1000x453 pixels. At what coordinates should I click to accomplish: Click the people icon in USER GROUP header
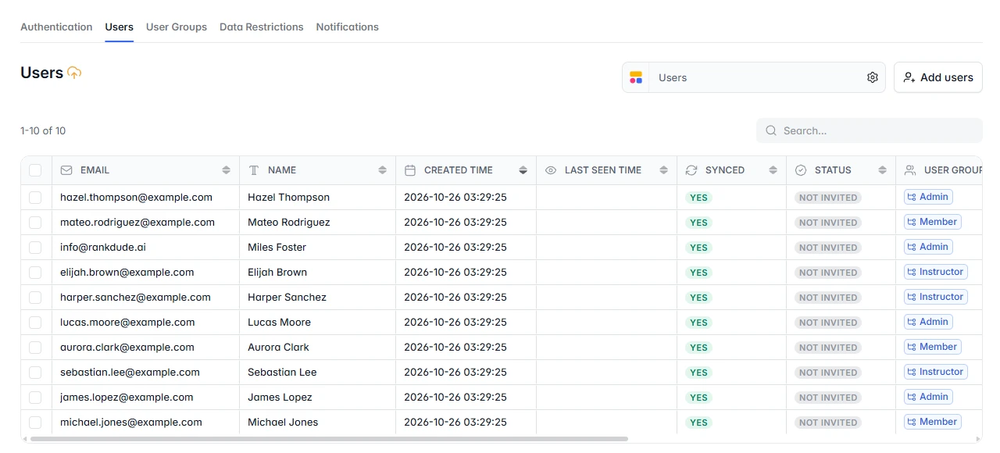[x=910, y=169]
